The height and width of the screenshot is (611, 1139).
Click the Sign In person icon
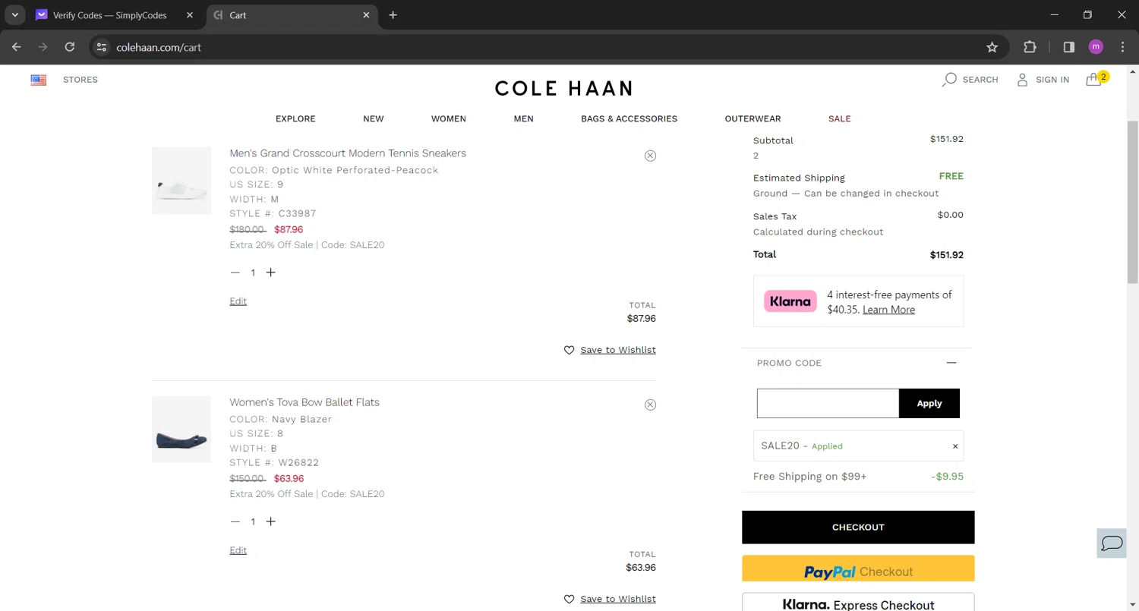coord(1023,80)
